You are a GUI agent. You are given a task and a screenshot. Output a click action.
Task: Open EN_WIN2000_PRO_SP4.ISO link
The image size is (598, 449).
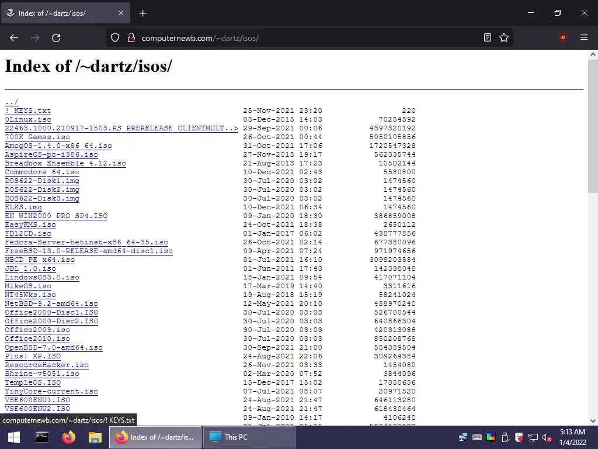56,216
